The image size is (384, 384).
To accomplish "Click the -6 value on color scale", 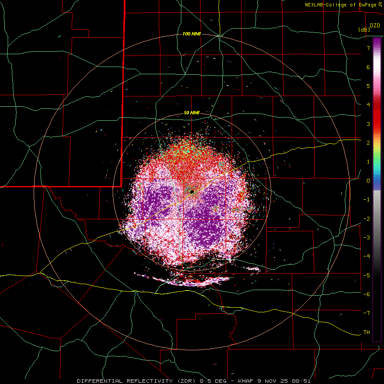I will coord(367,294).
